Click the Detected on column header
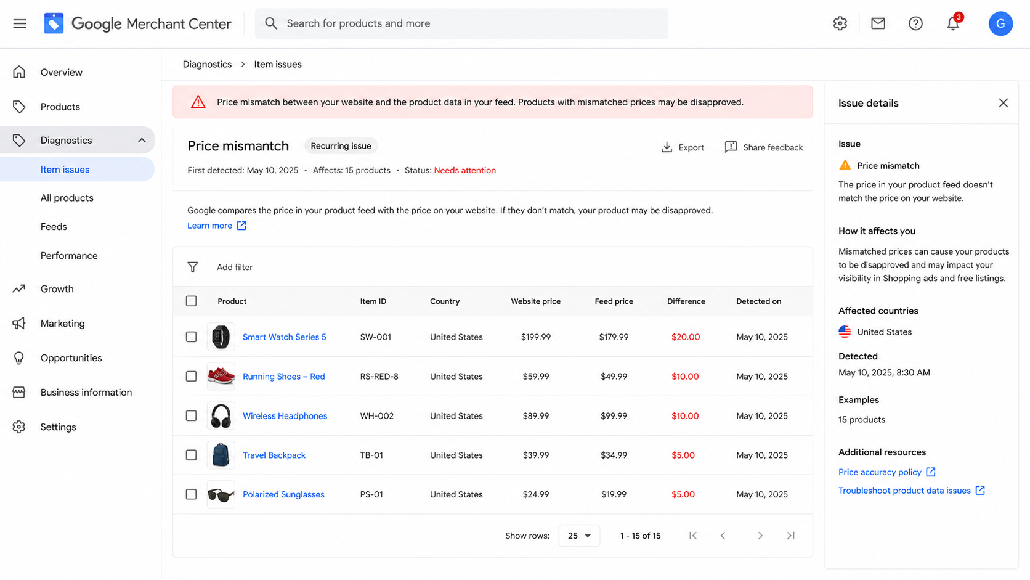1030x580 pixels. tap(758, 301)
